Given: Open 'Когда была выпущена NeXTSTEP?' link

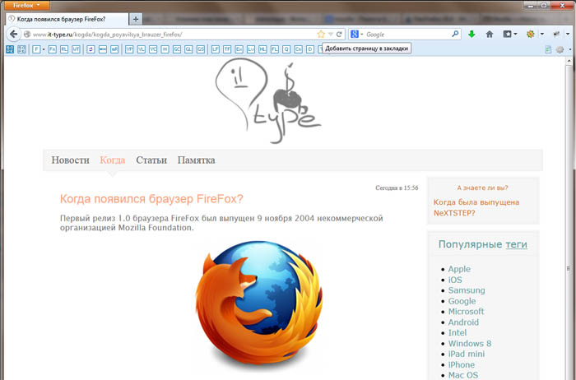Looking at the screenshot, I should tap(476, 207).
